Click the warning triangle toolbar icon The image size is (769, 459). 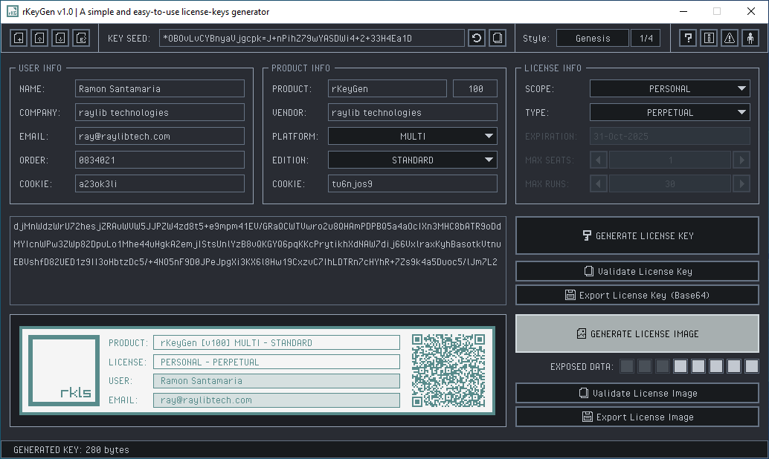[730, 38]
